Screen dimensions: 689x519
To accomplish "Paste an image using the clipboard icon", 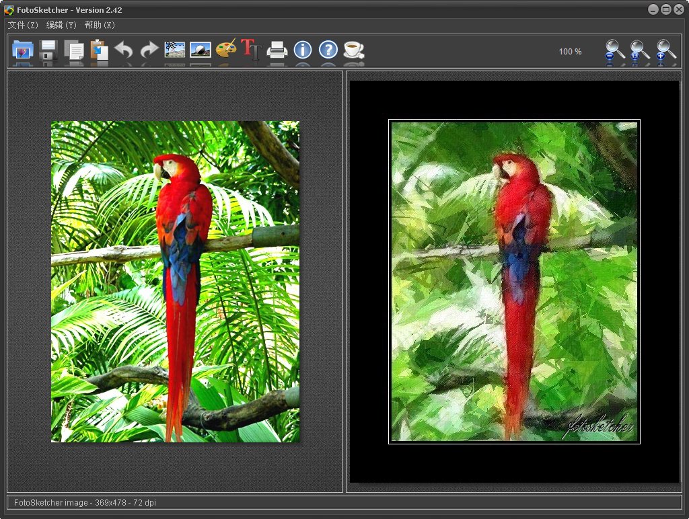I will coord(100,50).
